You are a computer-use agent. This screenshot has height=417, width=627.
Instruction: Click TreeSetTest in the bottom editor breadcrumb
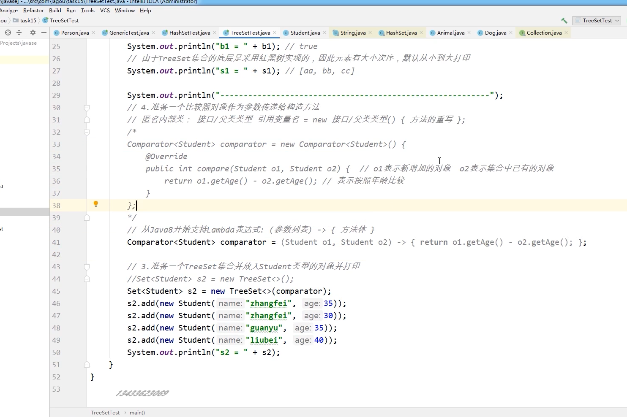click(105, 413)
